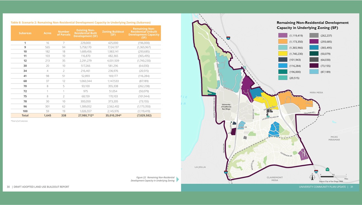This screenshot has width=362, height=205.
Task: Click the table cell '1,026,557'
Action: coord(85,111)
